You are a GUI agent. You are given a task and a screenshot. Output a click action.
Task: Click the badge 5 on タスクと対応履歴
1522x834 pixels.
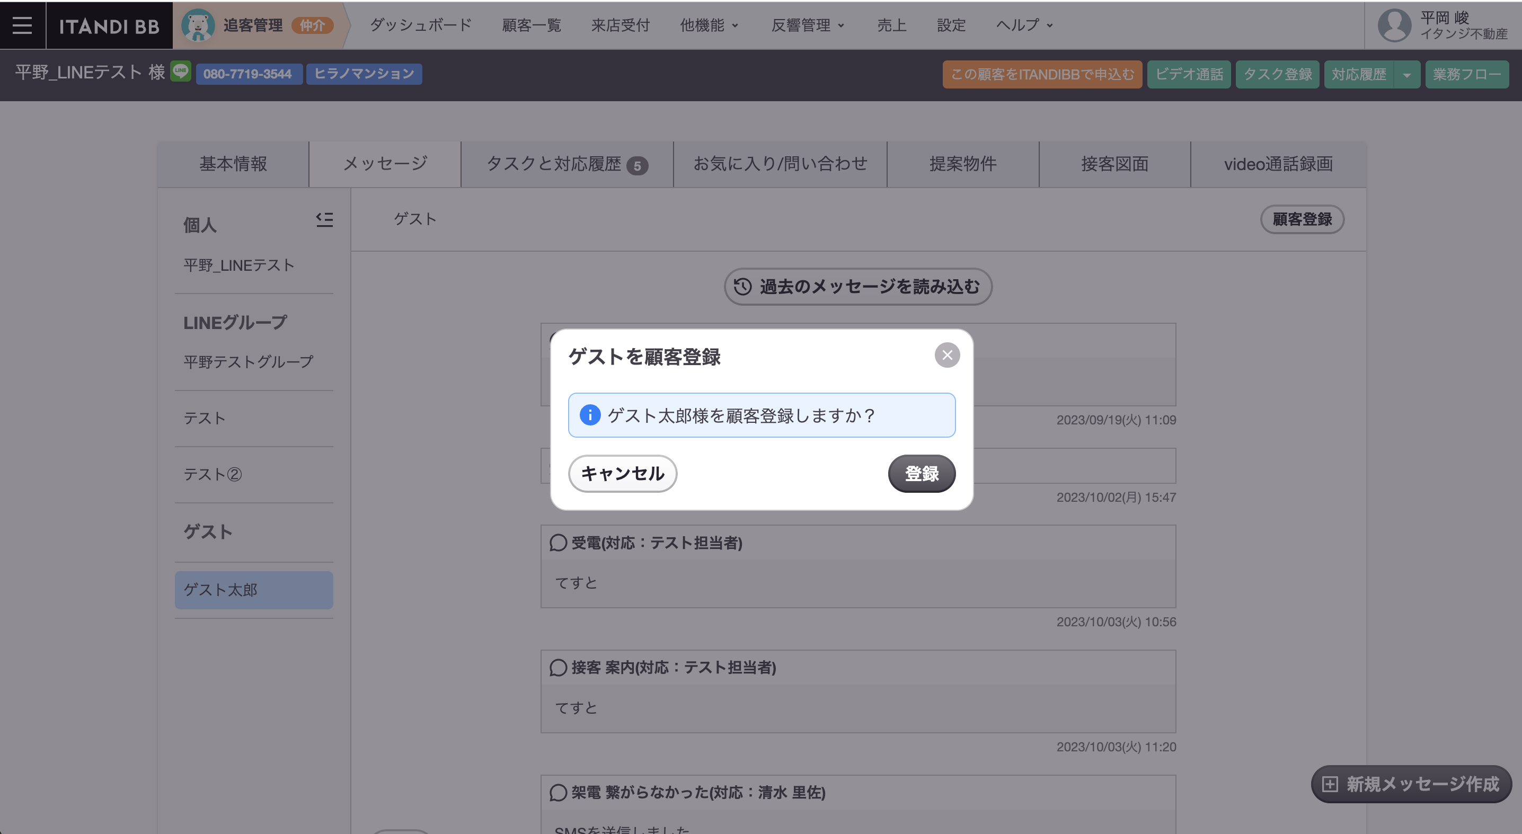click(637, 166)
